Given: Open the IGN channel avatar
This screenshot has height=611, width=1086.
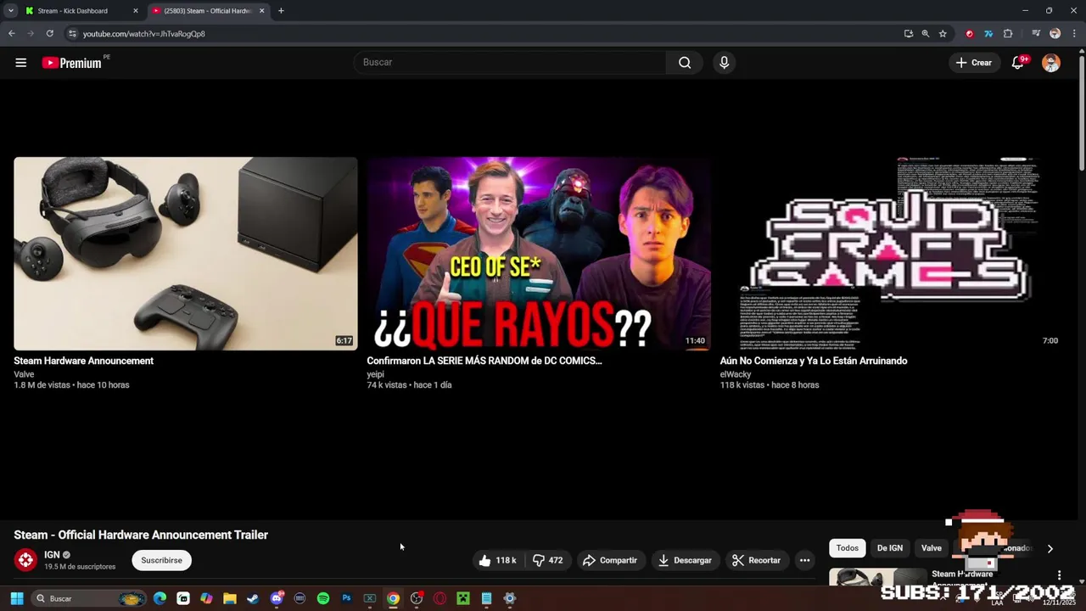Looking at the screenshot, I should [x=26, y=560].
